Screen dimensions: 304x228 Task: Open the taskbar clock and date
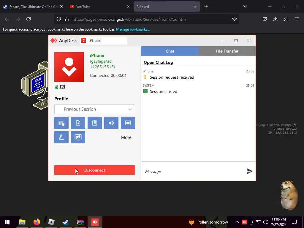click(x=278, y=222)
